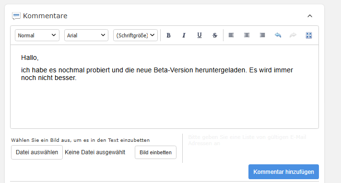Switch editor to fullscreen mode
Screen dimensions: 341x183
click(309, 35)
